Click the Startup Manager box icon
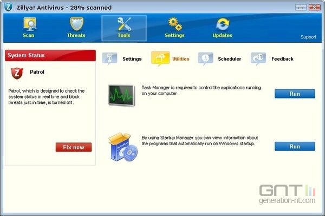This screenshot has height=216, width=325. click(x=123, y=147)
